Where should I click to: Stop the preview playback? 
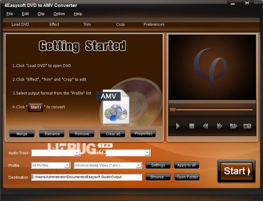tap(192, 126)
